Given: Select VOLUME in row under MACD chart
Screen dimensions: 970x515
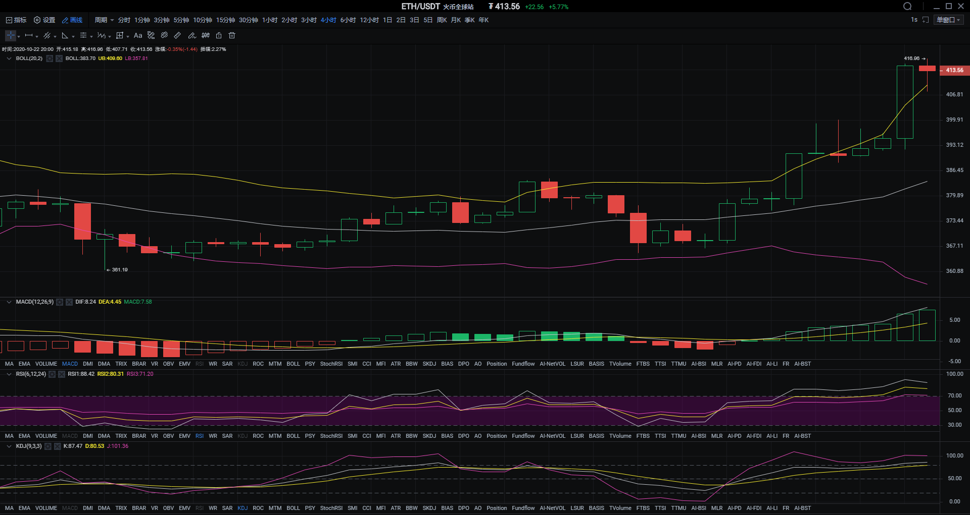Looking at the screenshot, I should [x=46, y=364].
